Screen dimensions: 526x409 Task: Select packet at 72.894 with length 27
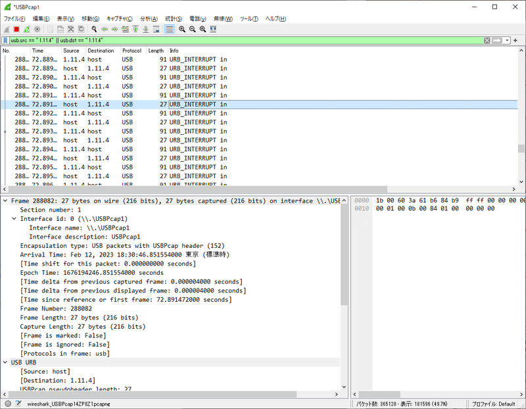[259, 158]
